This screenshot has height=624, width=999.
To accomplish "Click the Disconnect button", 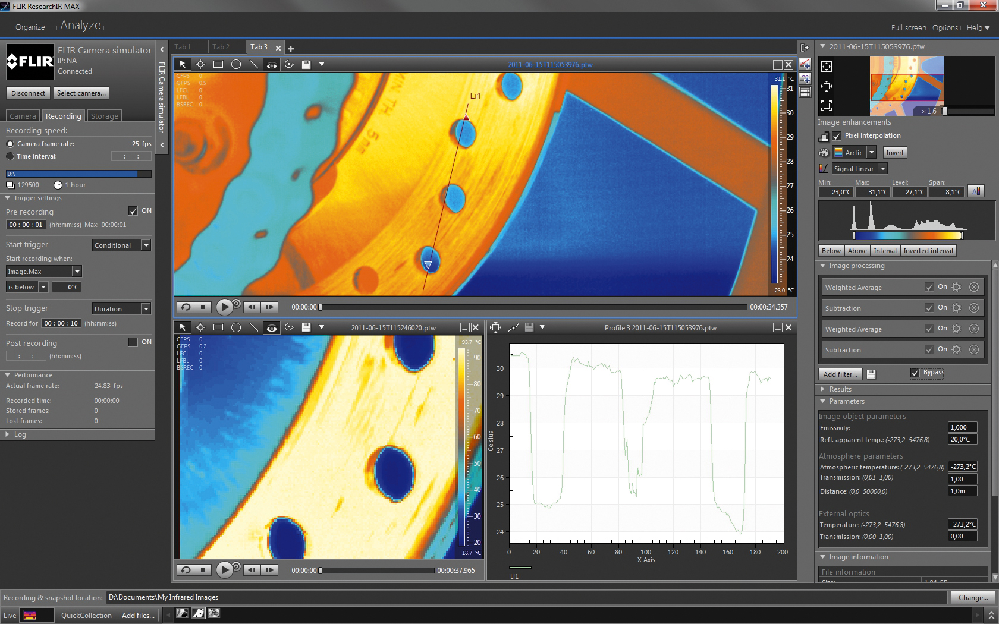I will pyautogui.click(x=27, y=93).
